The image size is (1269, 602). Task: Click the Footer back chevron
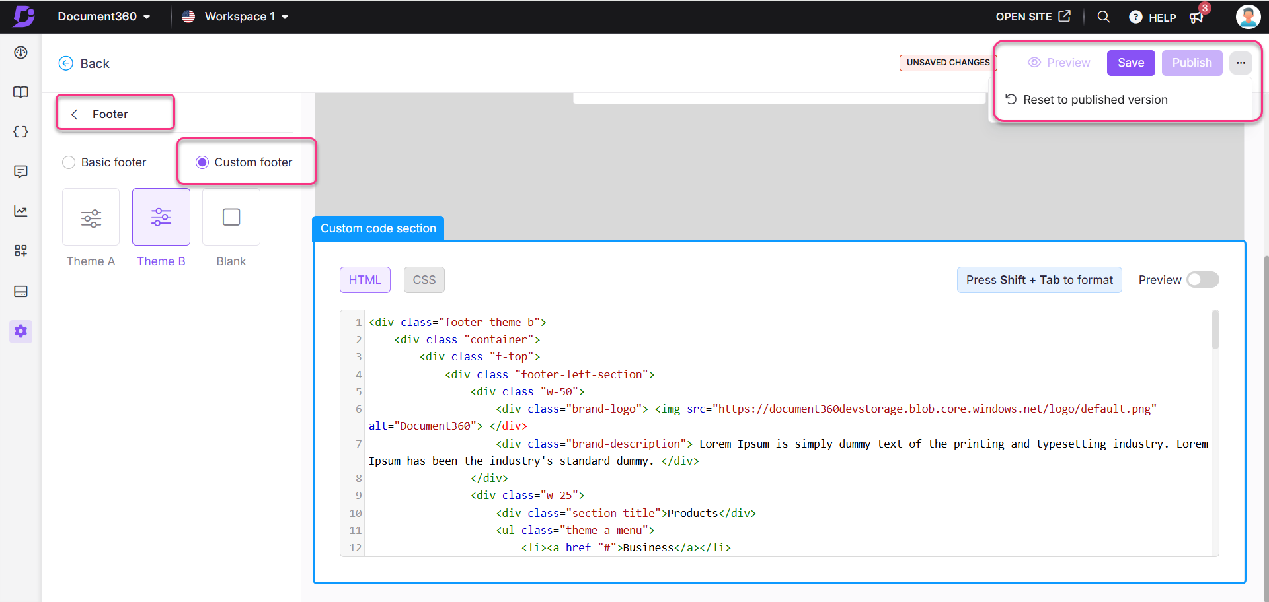[x=75, y=114]
